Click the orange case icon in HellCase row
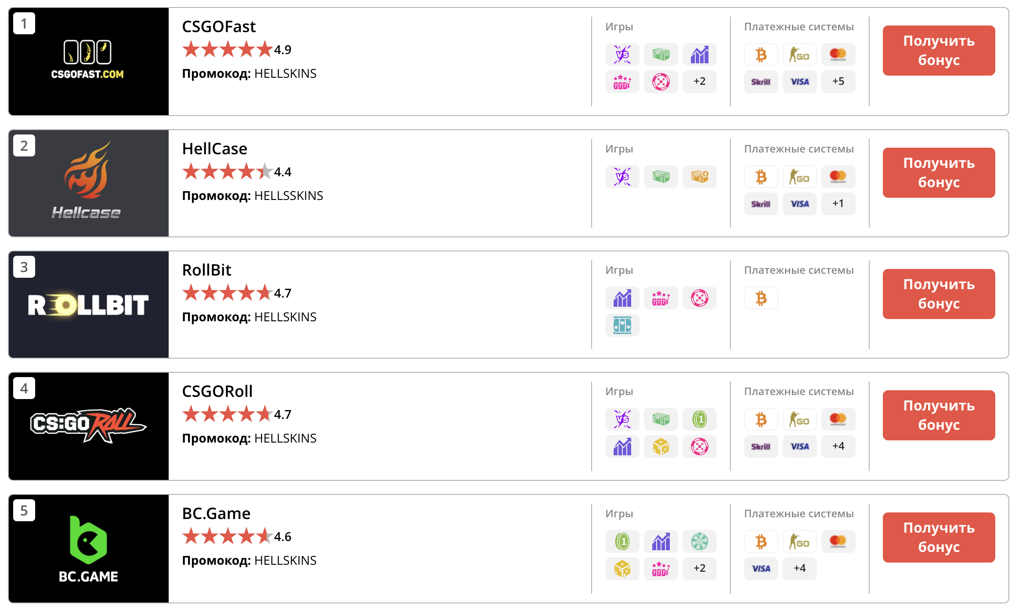 point(699,177)
